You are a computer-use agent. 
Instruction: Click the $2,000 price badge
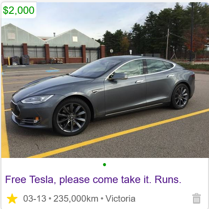19,10
